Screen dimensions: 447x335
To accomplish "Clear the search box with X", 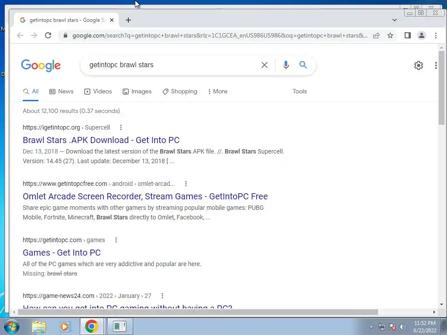I will [x=264, y=65].
